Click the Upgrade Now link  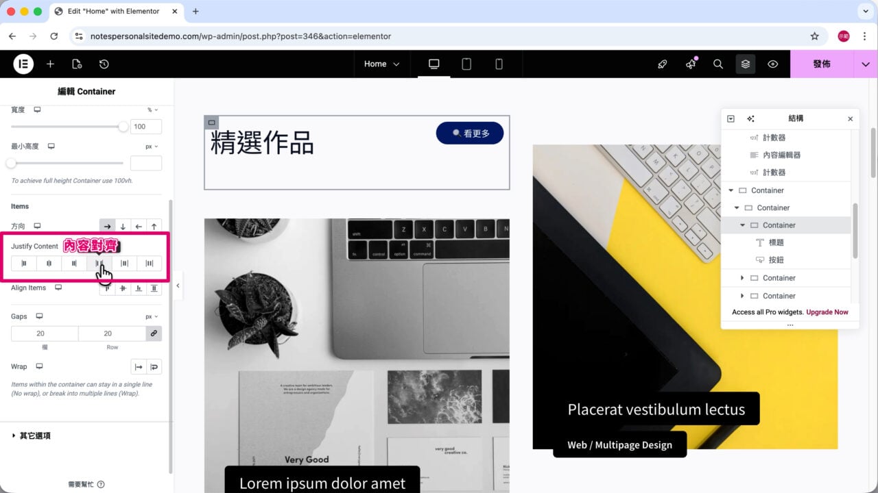pyautogui.click(x=827, y=312)
